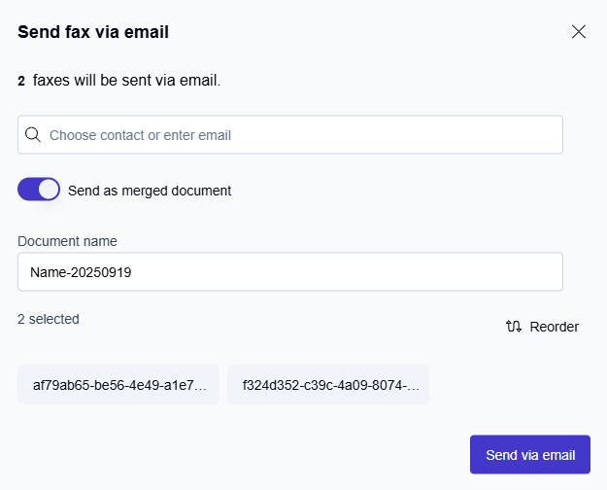Viewport: 607px width, 490px height.
Task: Click the "Send fax via email" heading
Action: click(x=93, y=32)
